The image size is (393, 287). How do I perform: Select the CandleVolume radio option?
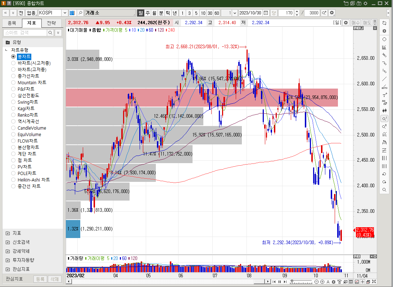(x=13, y=128)
